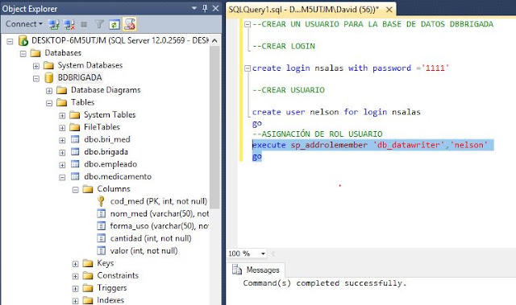
Task: Click the primary key icon for cod_med
Action: (101, 201)
